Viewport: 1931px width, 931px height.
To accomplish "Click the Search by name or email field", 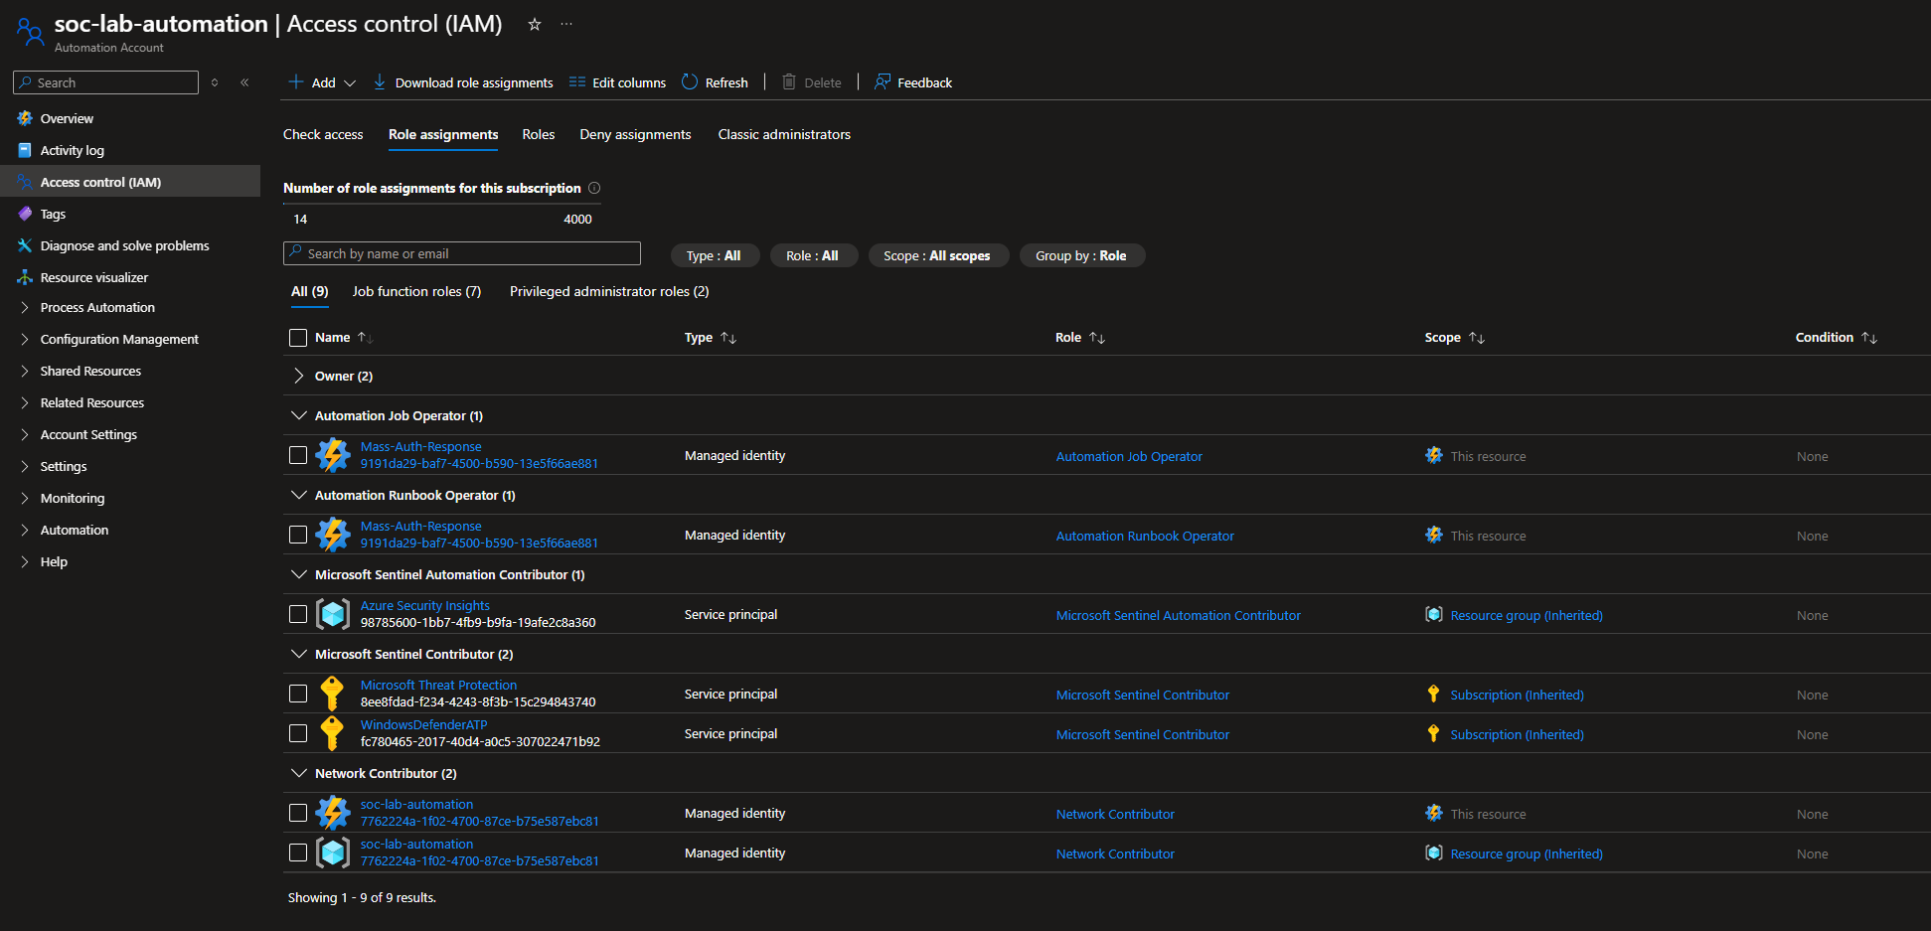I will [x=462, y=253].
